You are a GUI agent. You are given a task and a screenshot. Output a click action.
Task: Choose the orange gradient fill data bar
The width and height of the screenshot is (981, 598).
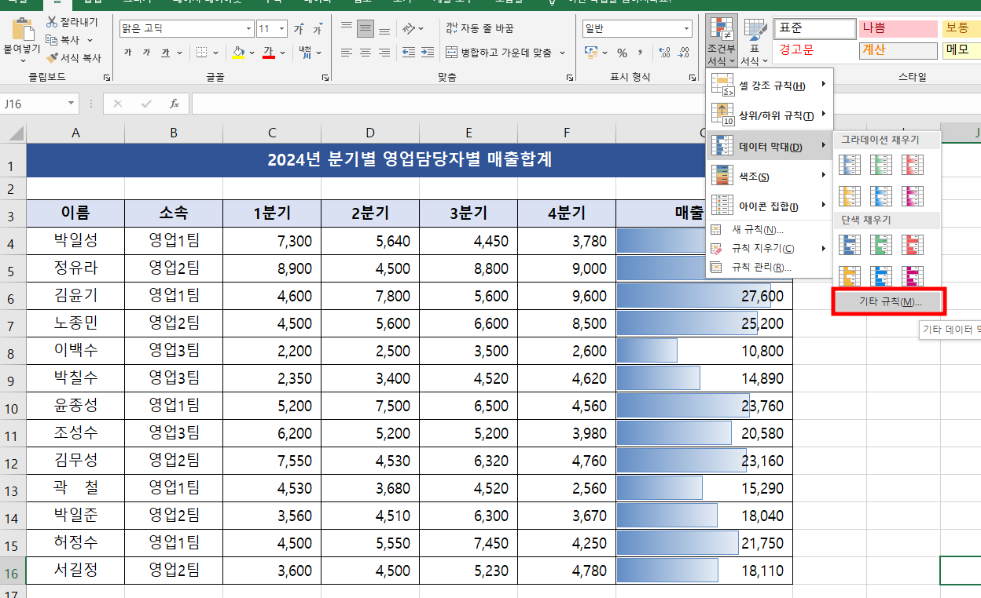pos(850,195)
